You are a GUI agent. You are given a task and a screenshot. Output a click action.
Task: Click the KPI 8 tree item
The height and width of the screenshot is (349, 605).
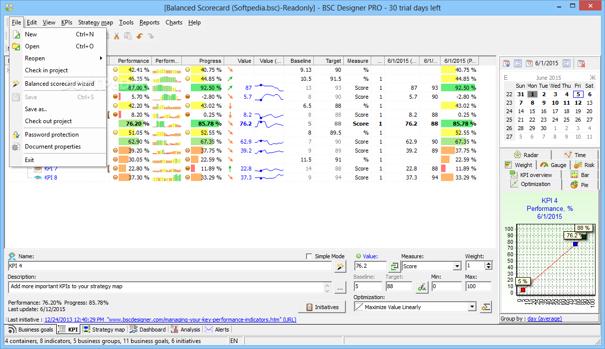(x=50, y=177)
